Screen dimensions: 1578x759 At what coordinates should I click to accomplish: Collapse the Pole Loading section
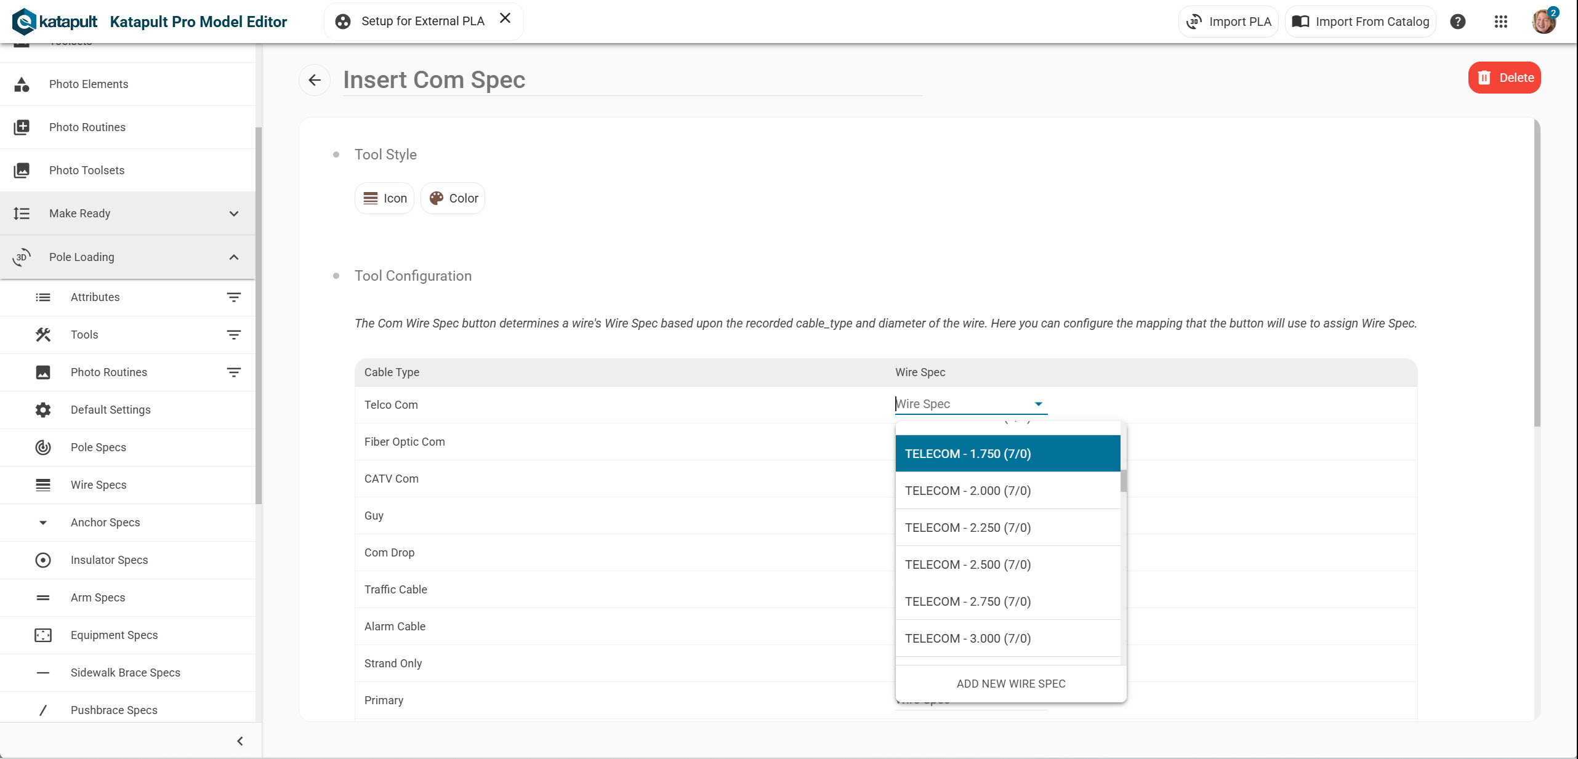(233, 257)
